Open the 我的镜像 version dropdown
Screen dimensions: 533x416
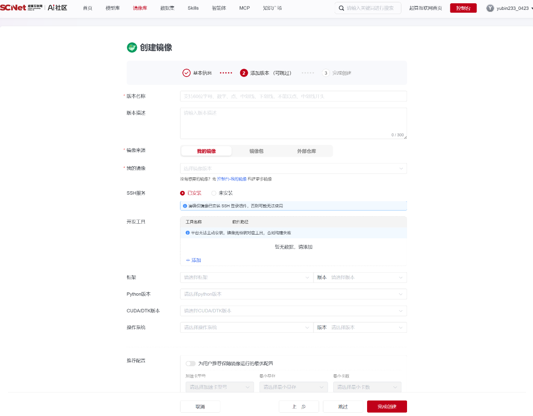click(293, 169)
